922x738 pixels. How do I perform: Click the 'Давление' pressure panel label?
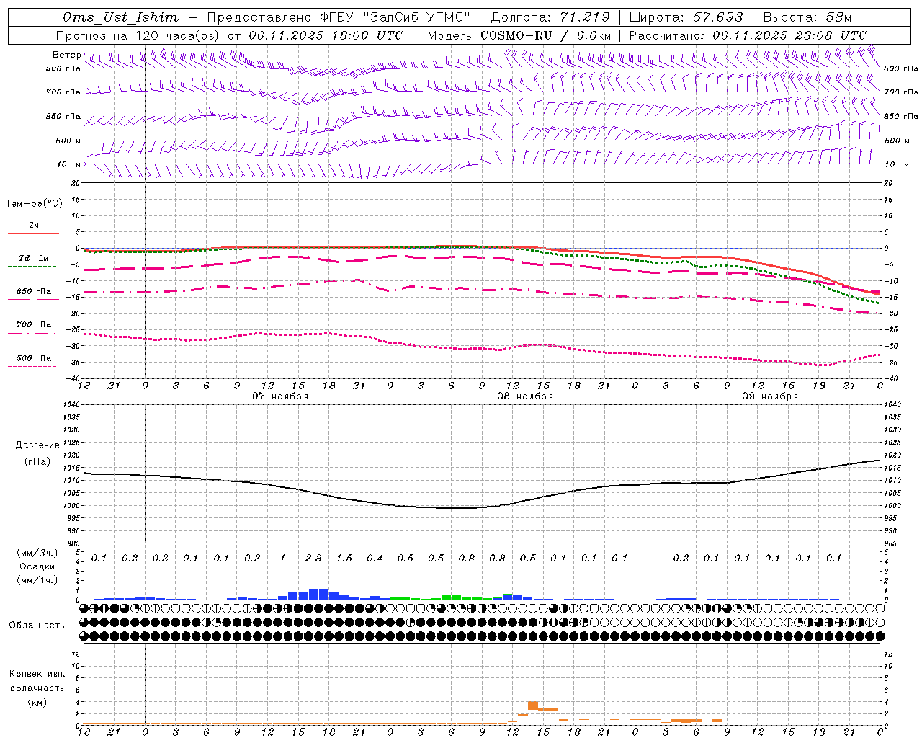37,445
